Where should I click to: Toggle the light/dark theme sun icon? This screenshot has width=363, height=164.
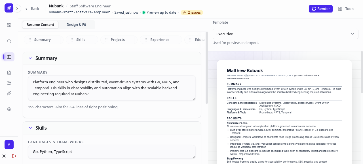pos(4,156)
